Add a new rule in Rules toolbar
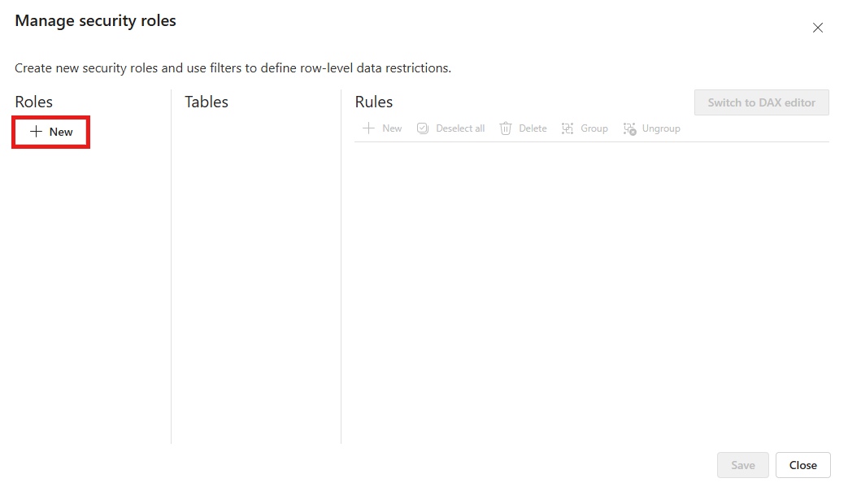848x487 pixels. (x=382, y=128)
